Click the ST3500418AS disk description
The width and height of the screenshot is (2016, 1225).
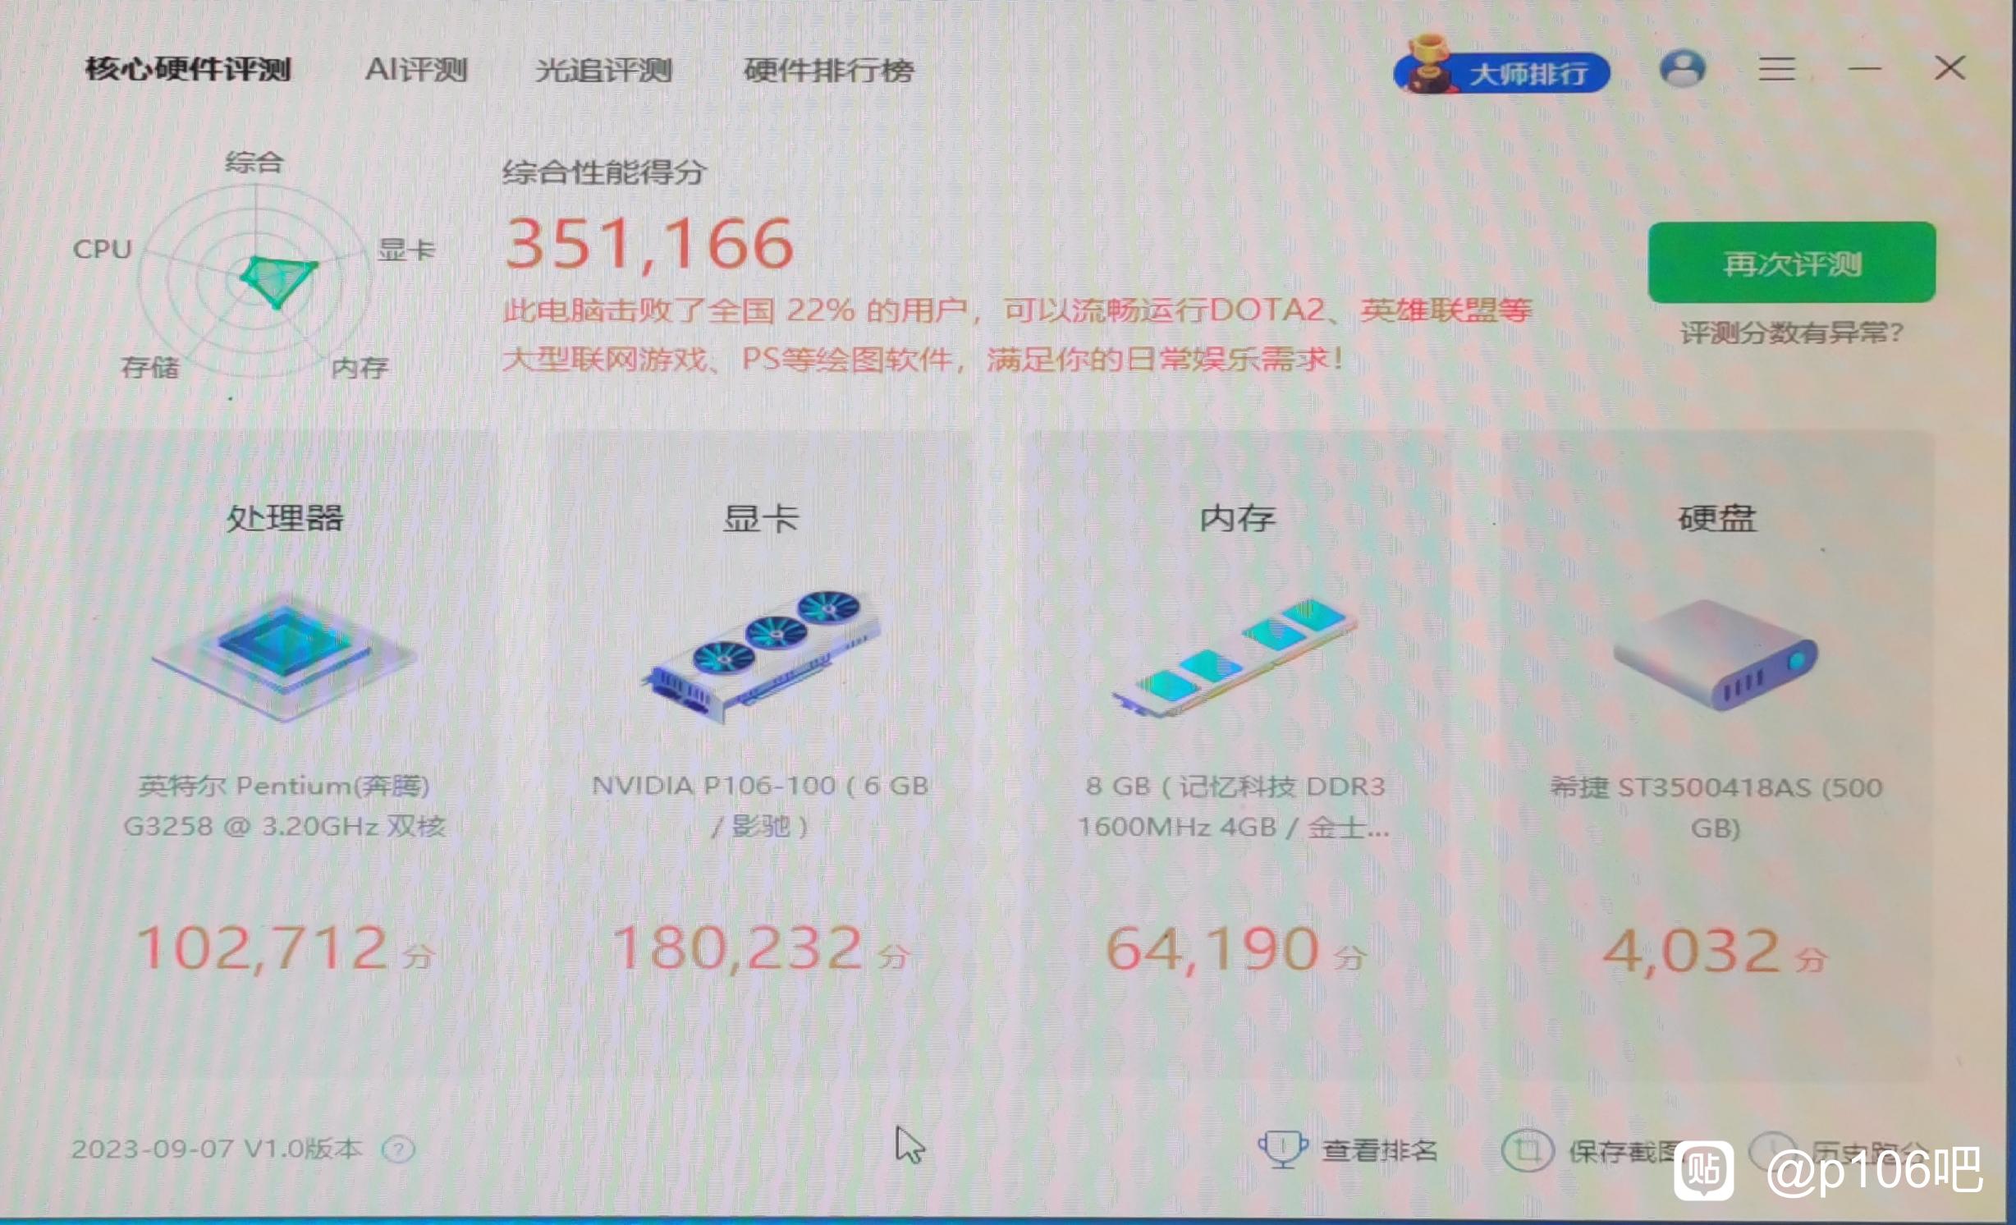(x=1716, y=808)
